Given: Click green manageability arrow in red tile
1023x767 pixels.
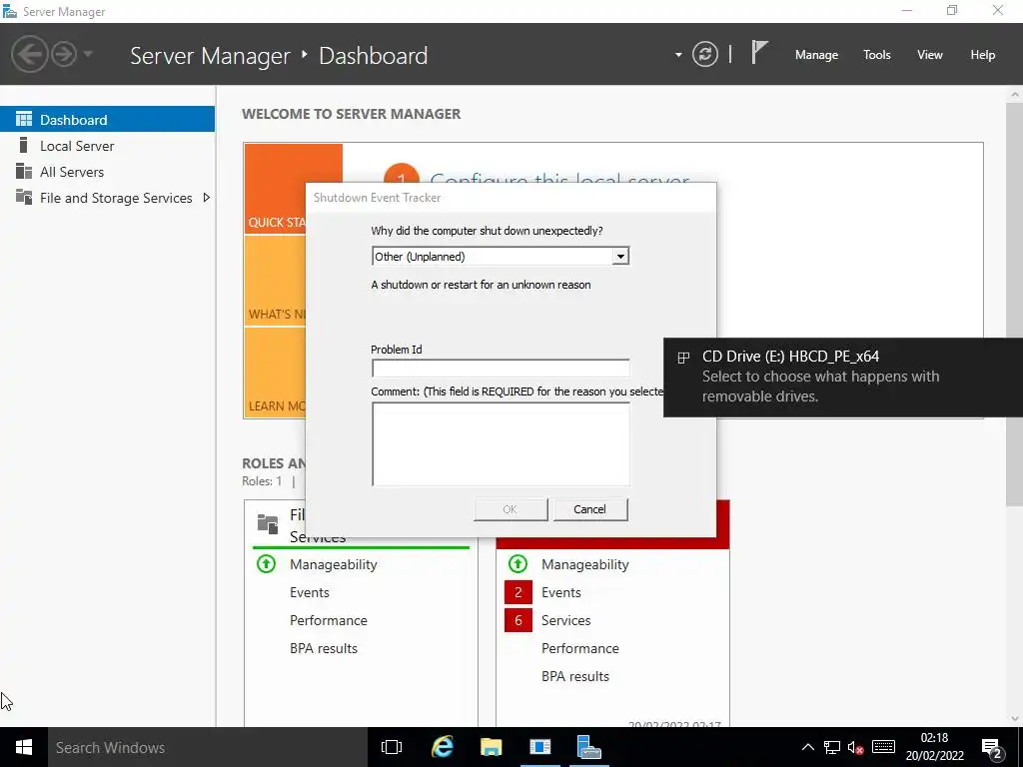Looking at the screenshot, I should (x=518, y=563).
